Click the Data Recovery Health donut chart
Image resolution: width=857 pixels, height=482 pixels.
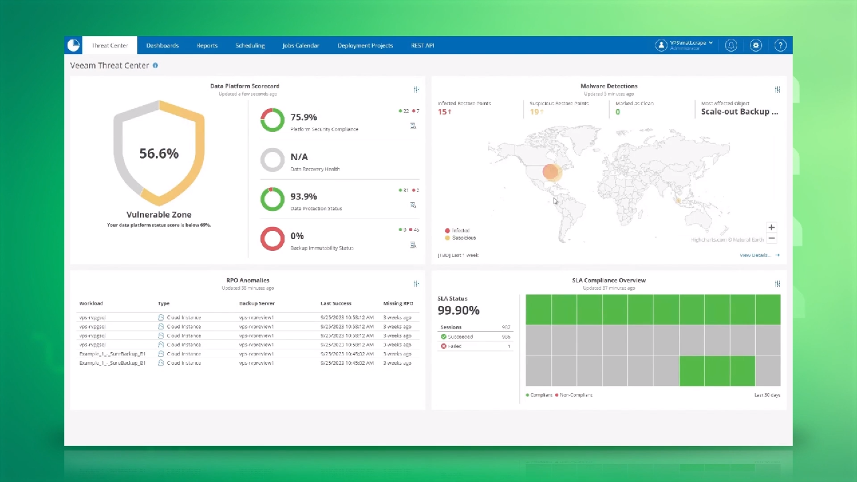pos(272,160)
